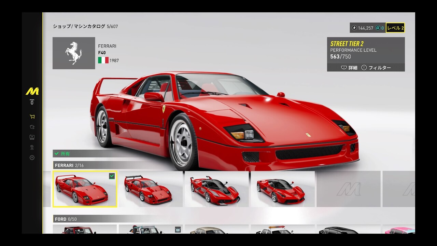Select the helmet icon in the sidebar
Image resolution: width=437 pixels, height=246 pixels.
[32, 127]
